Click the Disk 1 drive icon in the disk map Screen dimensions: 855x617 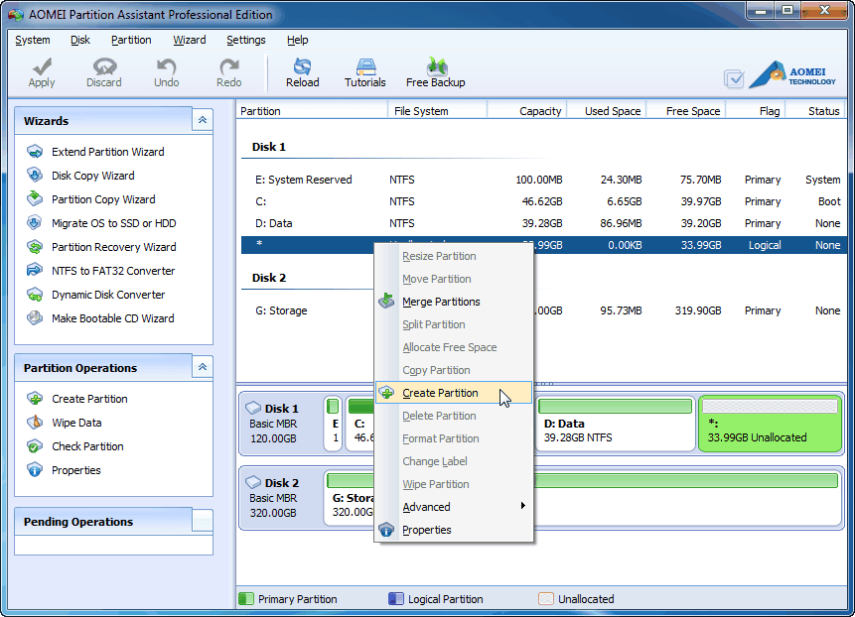[253, 408]
